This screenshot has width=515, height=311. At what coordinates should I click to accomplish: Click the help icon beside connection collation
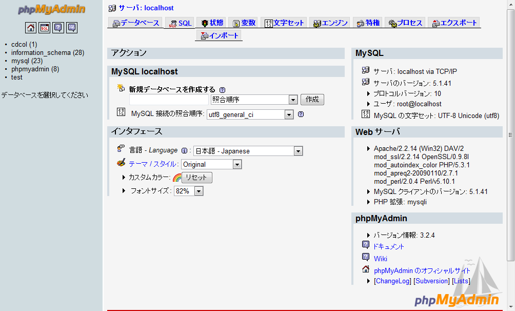[x=301, y=114]
